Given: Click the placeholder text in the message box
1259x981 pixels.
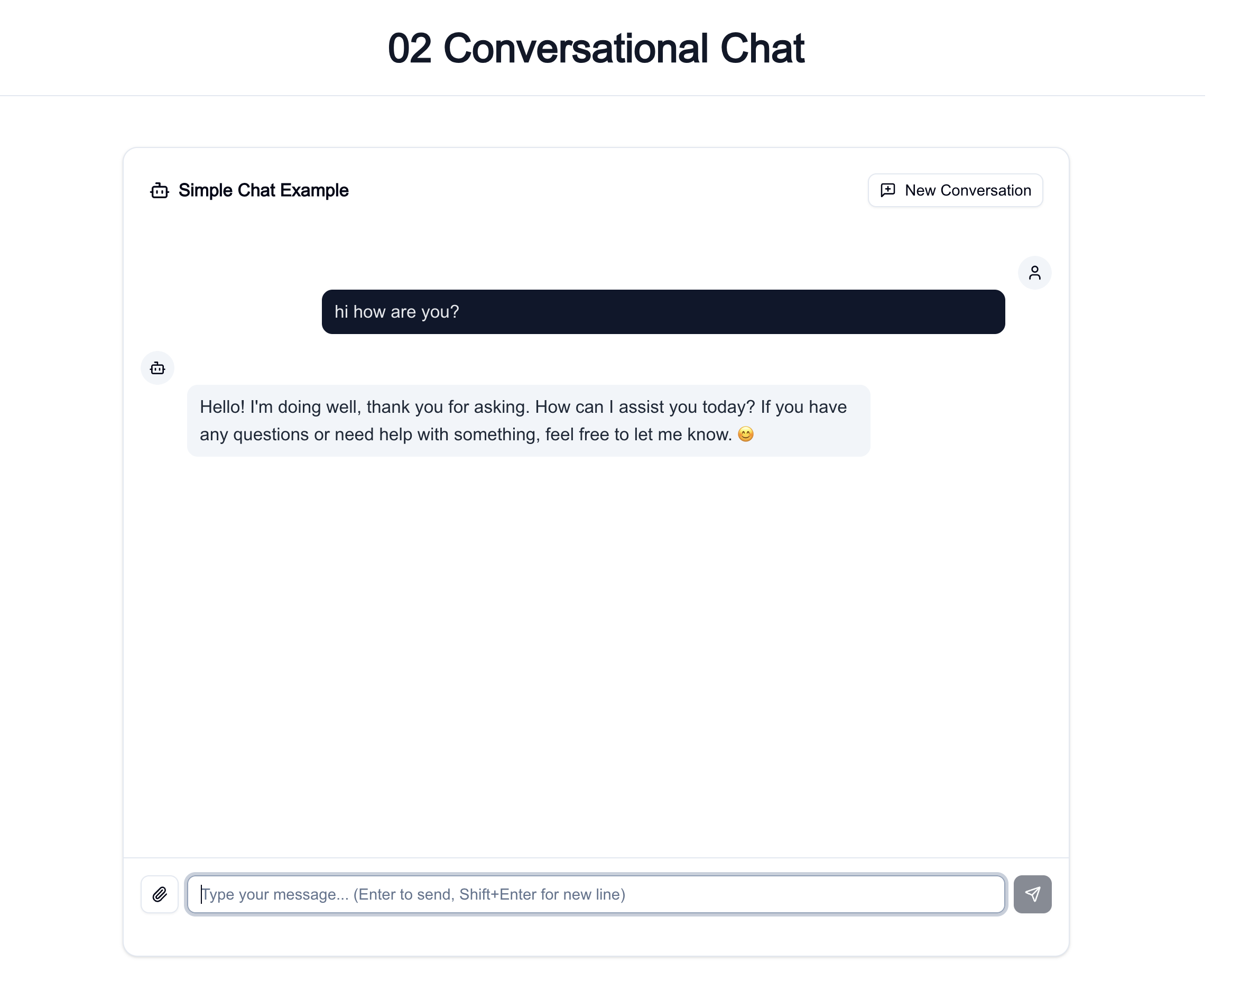Looking at the screenshot, I should click(x=413, y=894).
